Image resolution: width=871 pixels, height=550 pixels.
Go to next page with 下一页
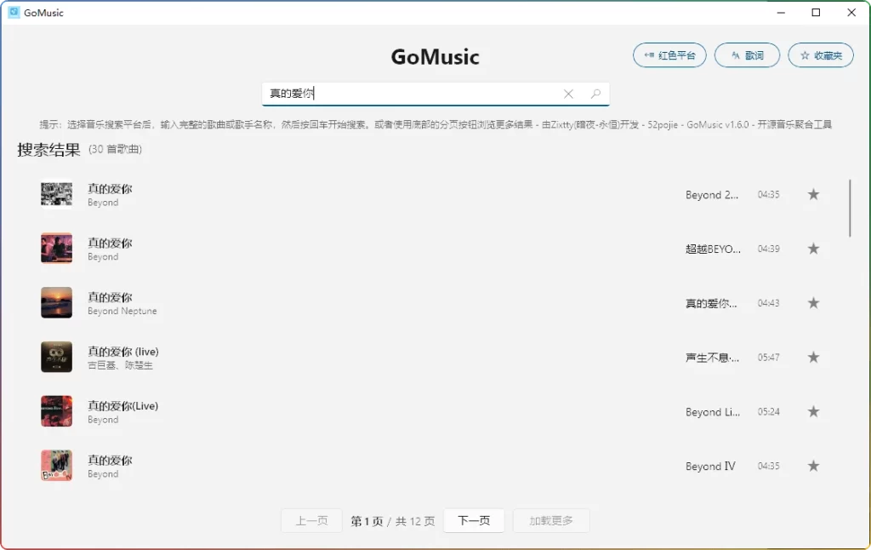474,520
